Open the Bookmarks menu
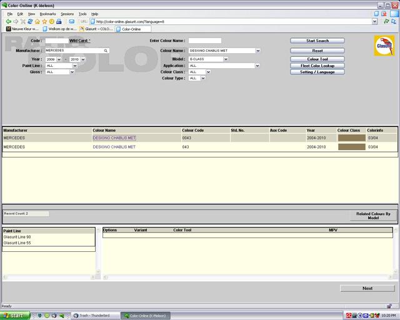The width and height of the screenshot is (400, 320). point(47,14)
